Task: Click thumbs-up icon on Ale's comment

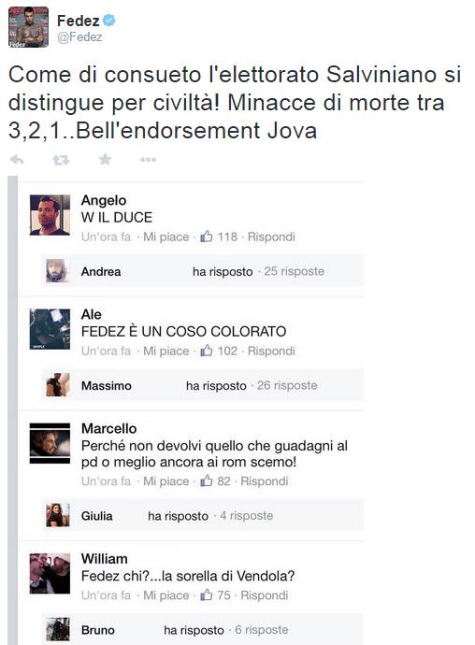Action: tap(207, 351)
